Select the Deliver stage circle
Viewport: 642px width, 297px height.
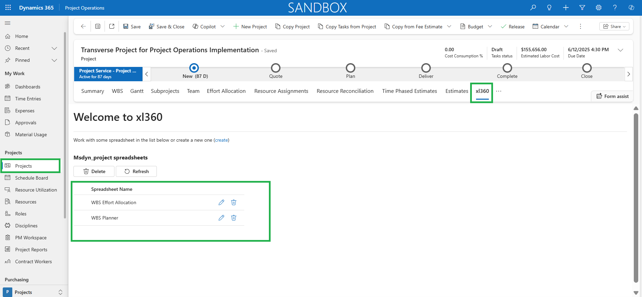pos(426,68)
